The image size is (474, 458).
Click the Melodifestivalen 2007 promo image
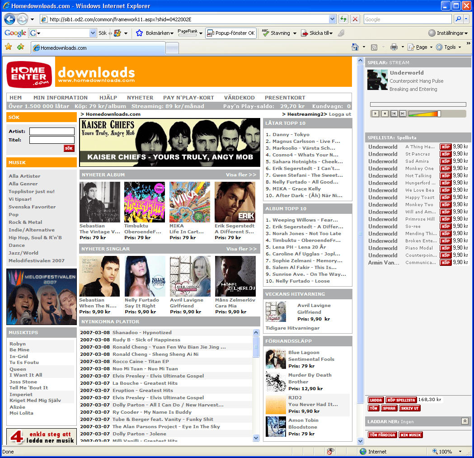pos(42,297)
